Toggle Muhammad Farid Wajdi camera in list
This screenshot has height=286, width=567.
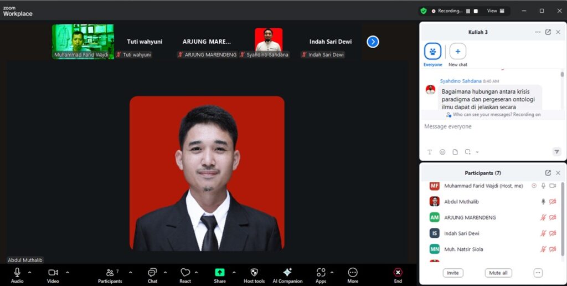point(553,186)
